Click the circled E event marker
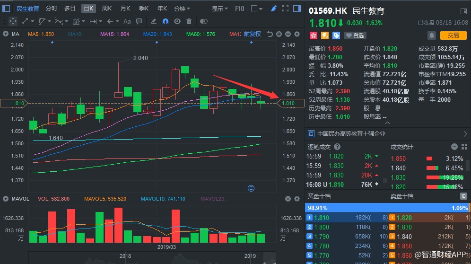The width and height of the screenshot is (471, 264). pyautogui.click(x=251, y=188)
